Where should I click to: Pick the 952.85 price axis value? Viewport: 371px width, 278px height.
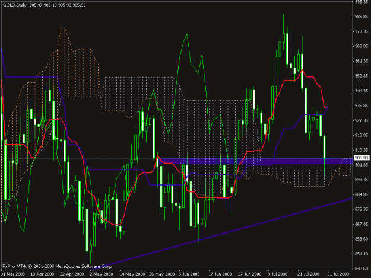coord(362,76)
